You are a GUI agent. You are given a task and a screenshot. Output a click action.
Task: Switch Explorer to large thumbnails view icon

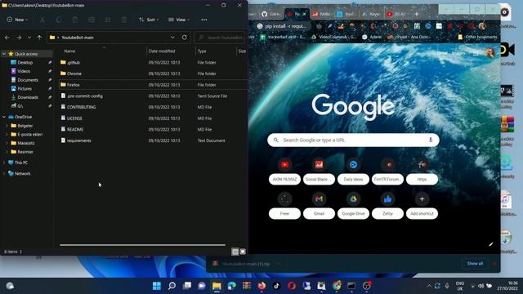(x=243, y=252)
